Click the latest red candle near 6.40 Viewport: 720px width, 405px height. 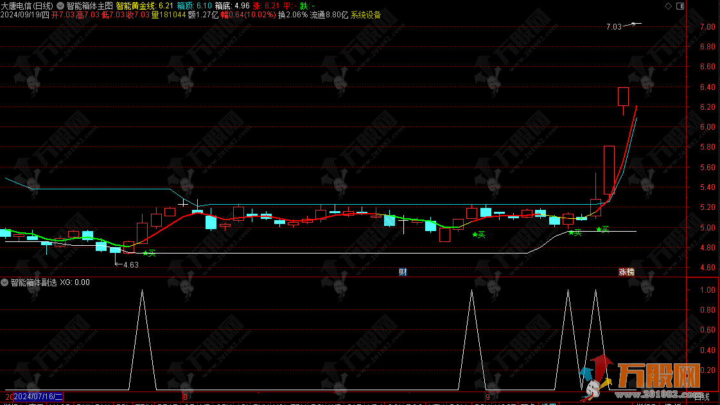[623, 97]
